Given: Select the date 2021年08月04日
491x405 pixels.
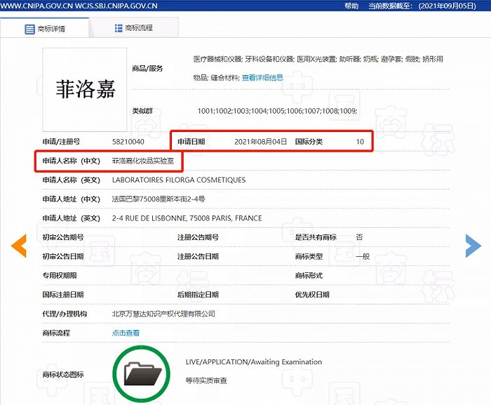Looking at the screenshot, I should tap(260, 142).
